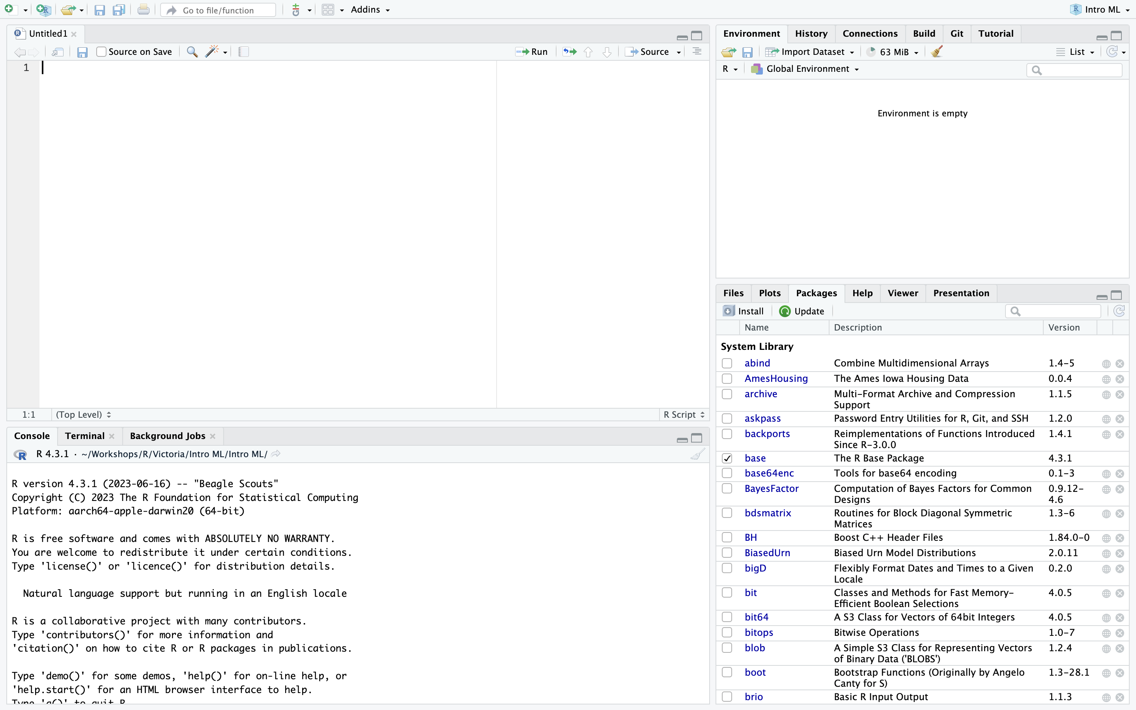Image resolution: width=1136 pixels, height=710 pixels.
Task: Open Find/Replace in the script editor
Action: coord(192,52)
